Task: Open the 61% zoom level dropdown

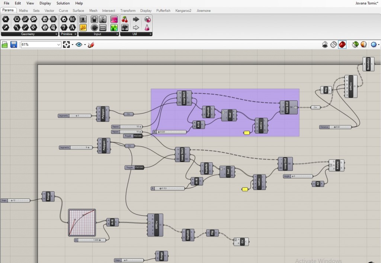Action: (59, 45)
